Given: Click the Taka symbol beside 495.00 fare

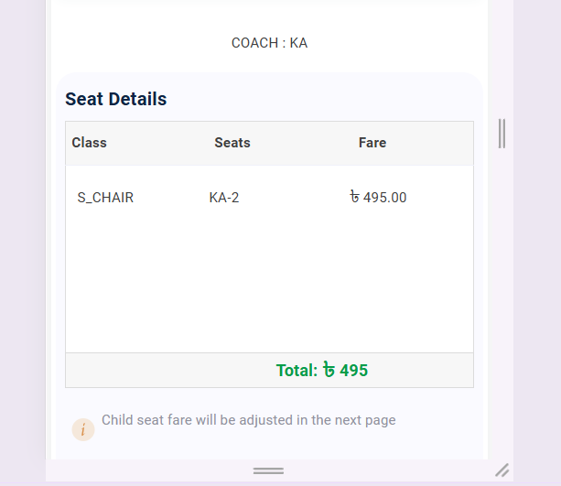Looking at the screenshot, I should [354, 197].
